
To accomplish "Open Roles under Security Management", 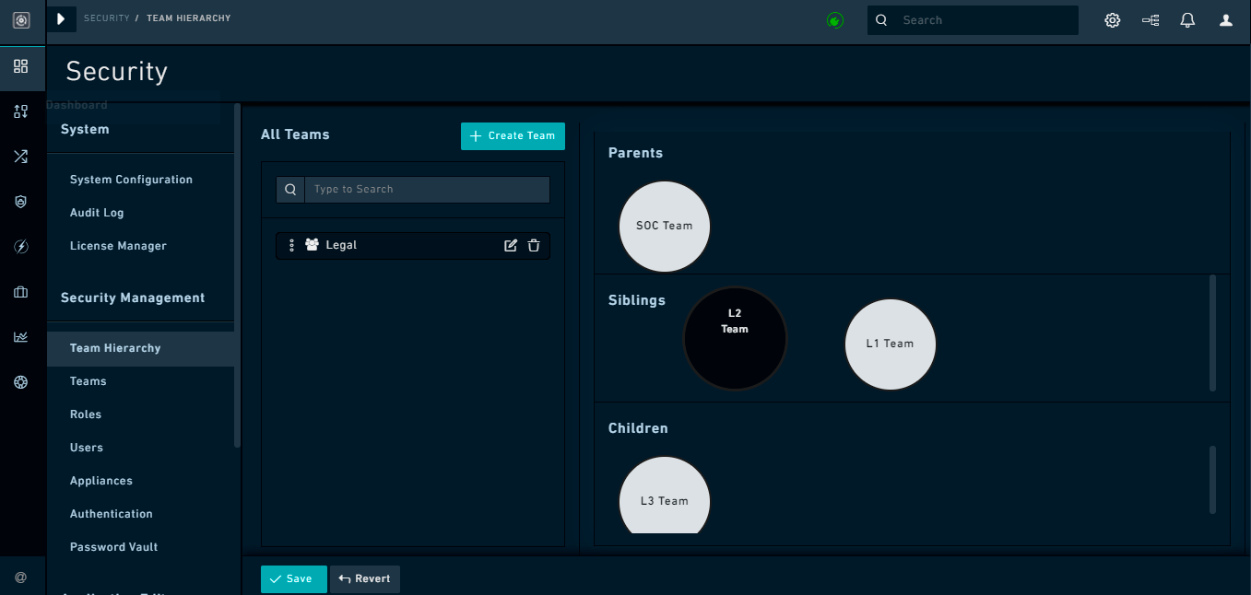I will click(85, 414).
